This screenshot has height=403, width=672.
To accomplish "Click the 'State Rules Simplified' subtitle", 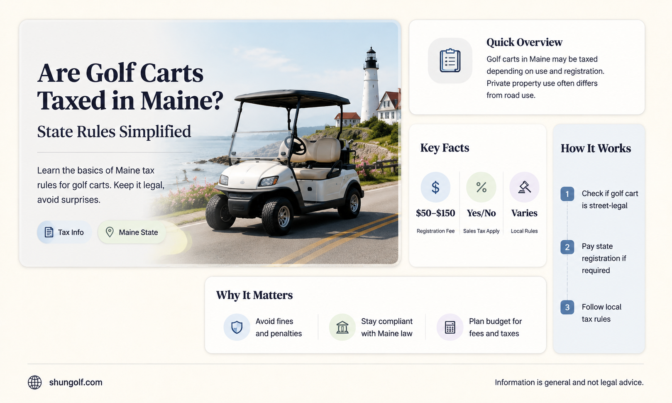I will [114, 132].
